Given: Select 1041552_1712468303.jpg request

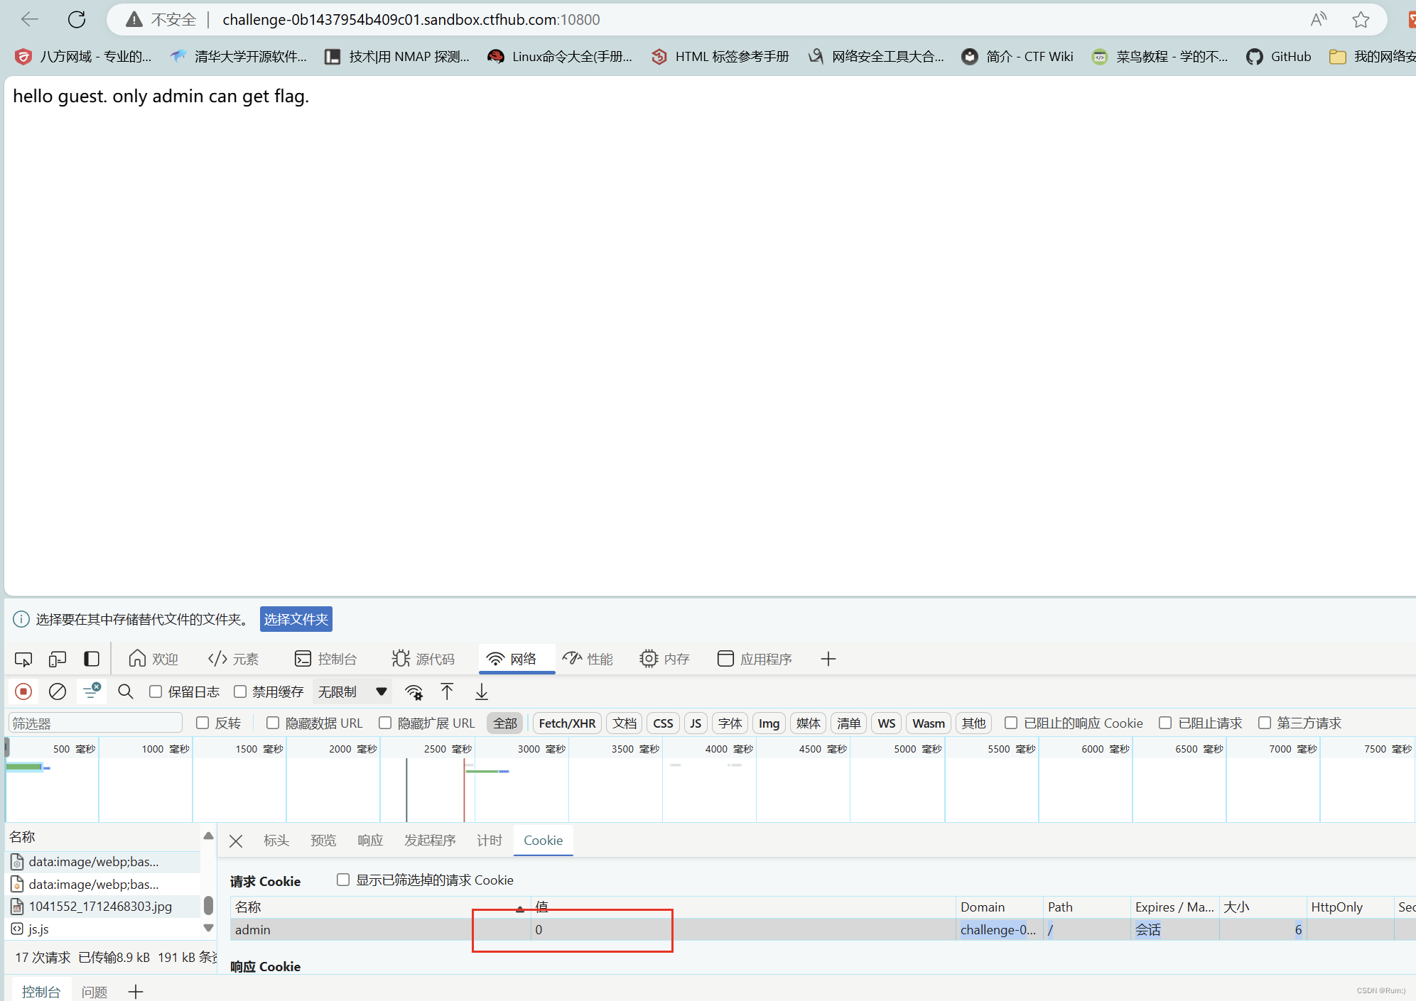Looking at the screenshot, I should pos(104,907).
